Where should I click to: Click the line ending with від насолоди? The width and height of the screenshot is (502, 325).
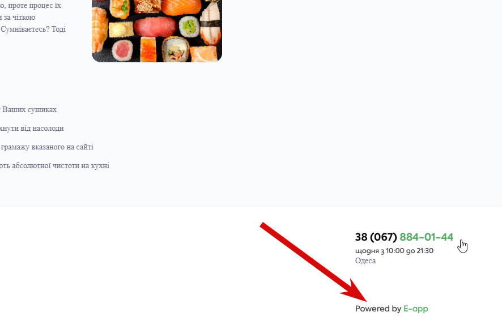(x=32, y=129)
